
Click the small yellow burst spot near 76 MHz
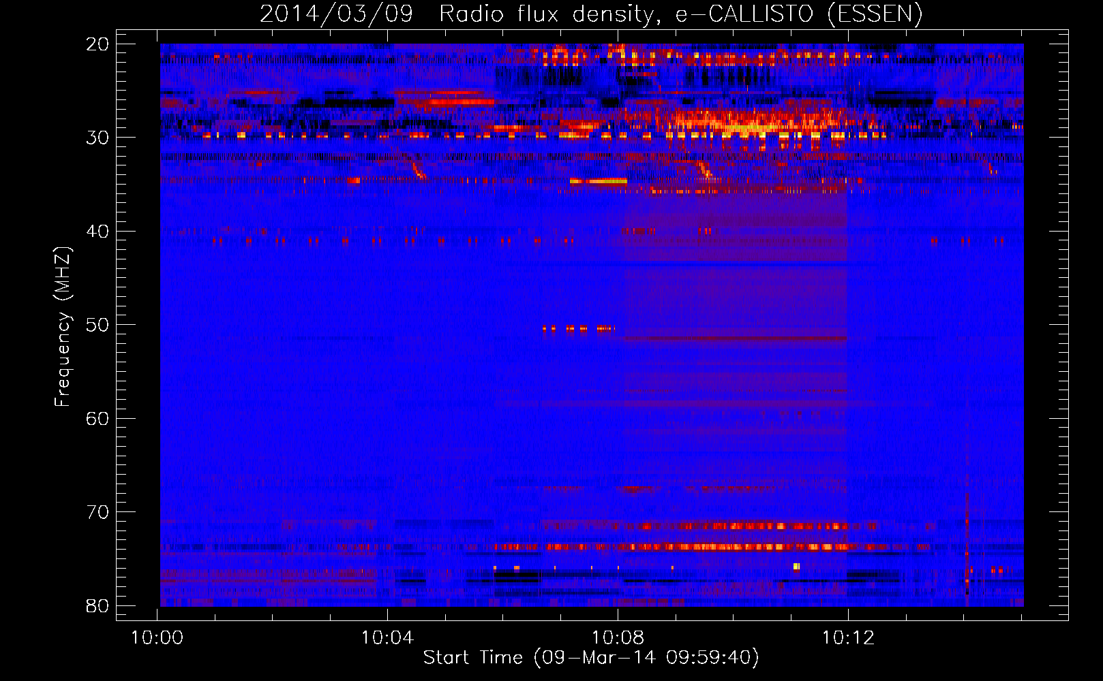point(796,567)
